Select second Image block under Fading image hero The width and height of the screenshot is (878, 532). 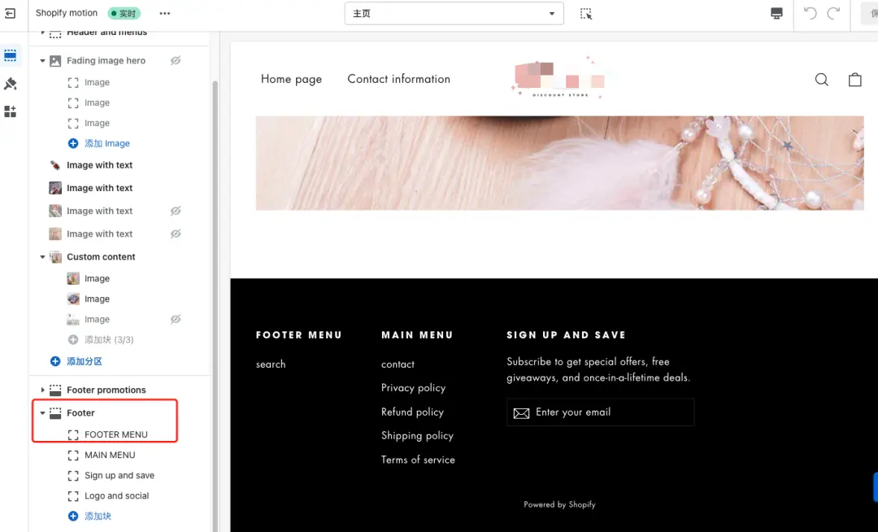[x=97, y=102]
